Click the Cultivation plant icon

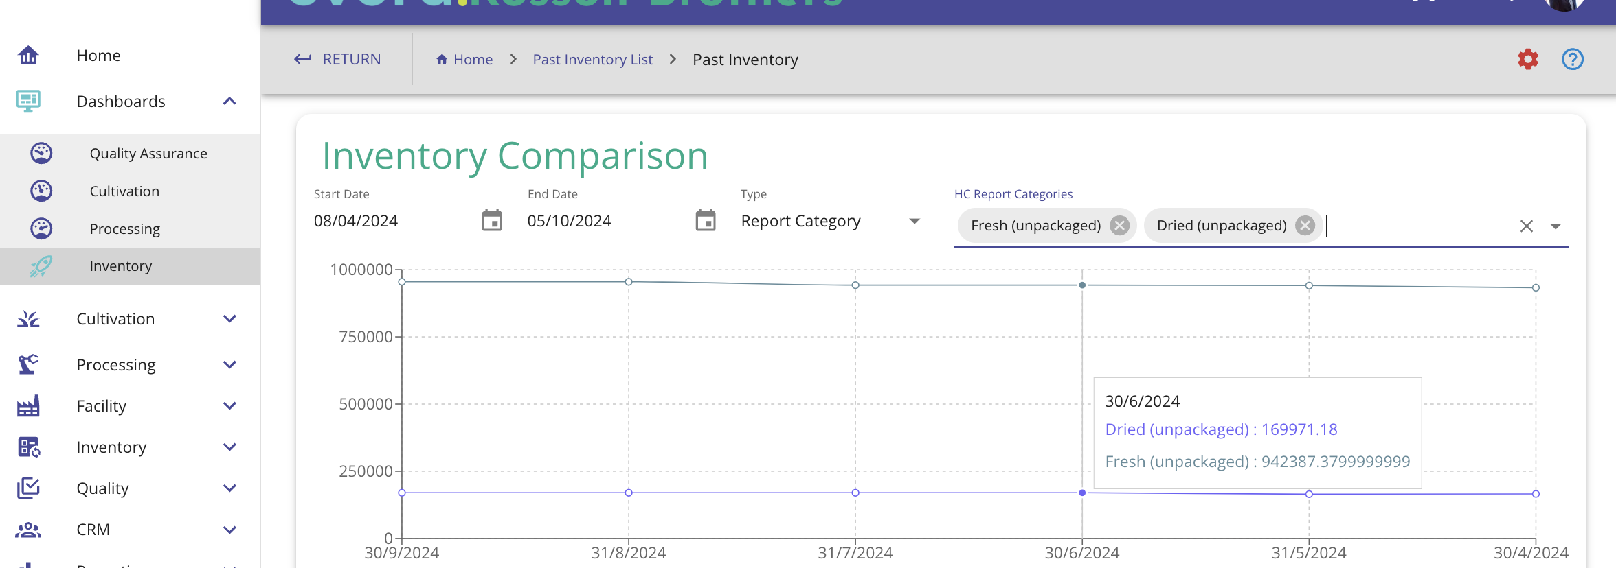click(x=28, y=319)
